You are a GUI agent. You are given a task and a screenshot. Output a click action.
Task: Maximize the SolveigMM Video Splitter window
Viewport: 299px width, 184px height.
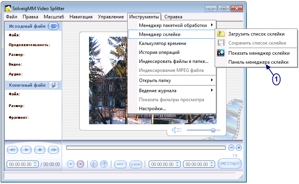coord(224,9)
